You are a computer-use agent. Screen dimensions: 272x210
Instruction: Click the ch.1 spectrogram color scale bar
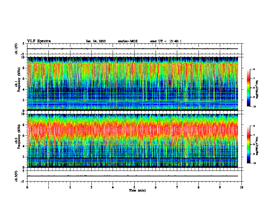click(x=248, y=88)
